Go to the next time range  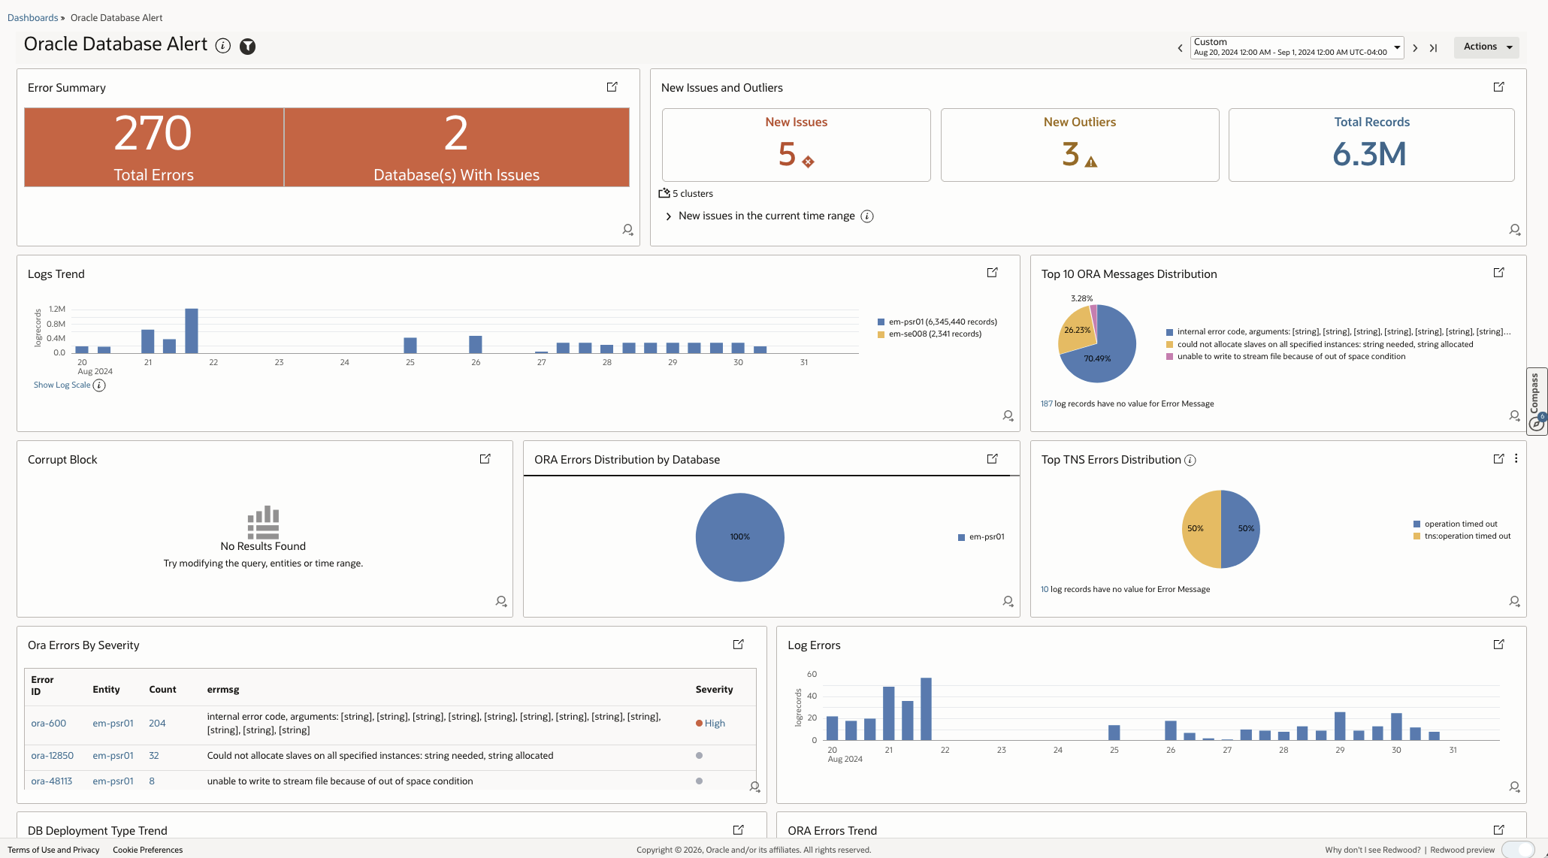pyautogui.click(x=1415, y=48)
